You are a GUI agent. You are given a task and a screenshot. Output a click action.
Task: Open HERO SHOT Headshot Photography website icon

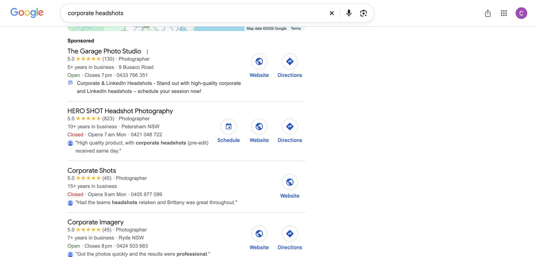[259, 126]
